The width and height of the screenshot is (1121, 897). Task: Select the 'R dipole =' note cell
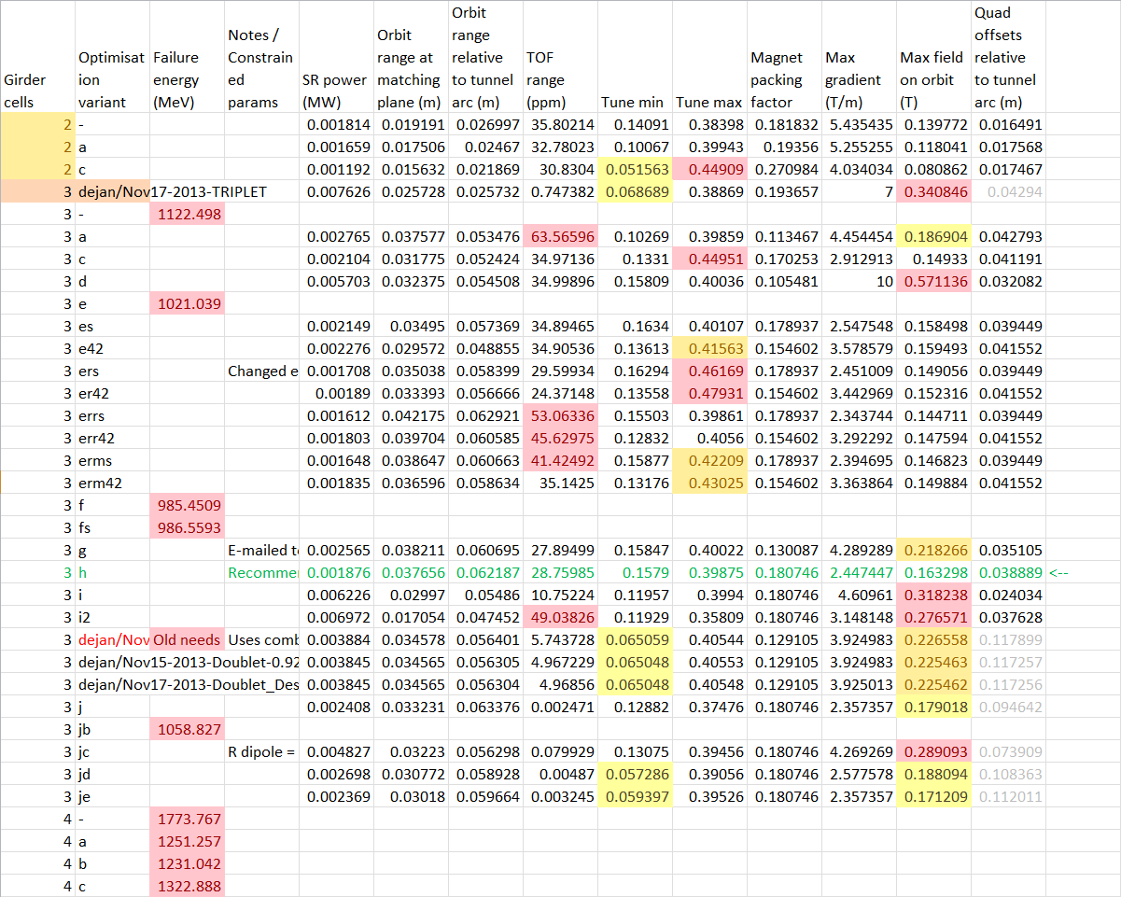coord(262,751)
